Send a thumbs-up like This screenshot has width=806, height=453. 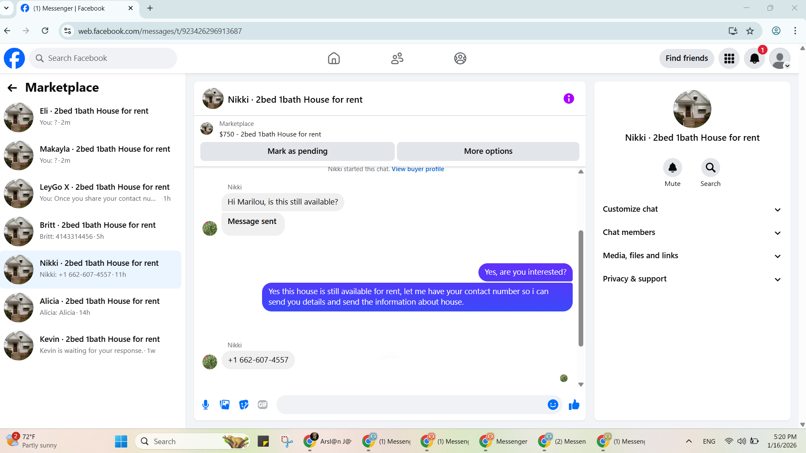(x=574, y=405)
